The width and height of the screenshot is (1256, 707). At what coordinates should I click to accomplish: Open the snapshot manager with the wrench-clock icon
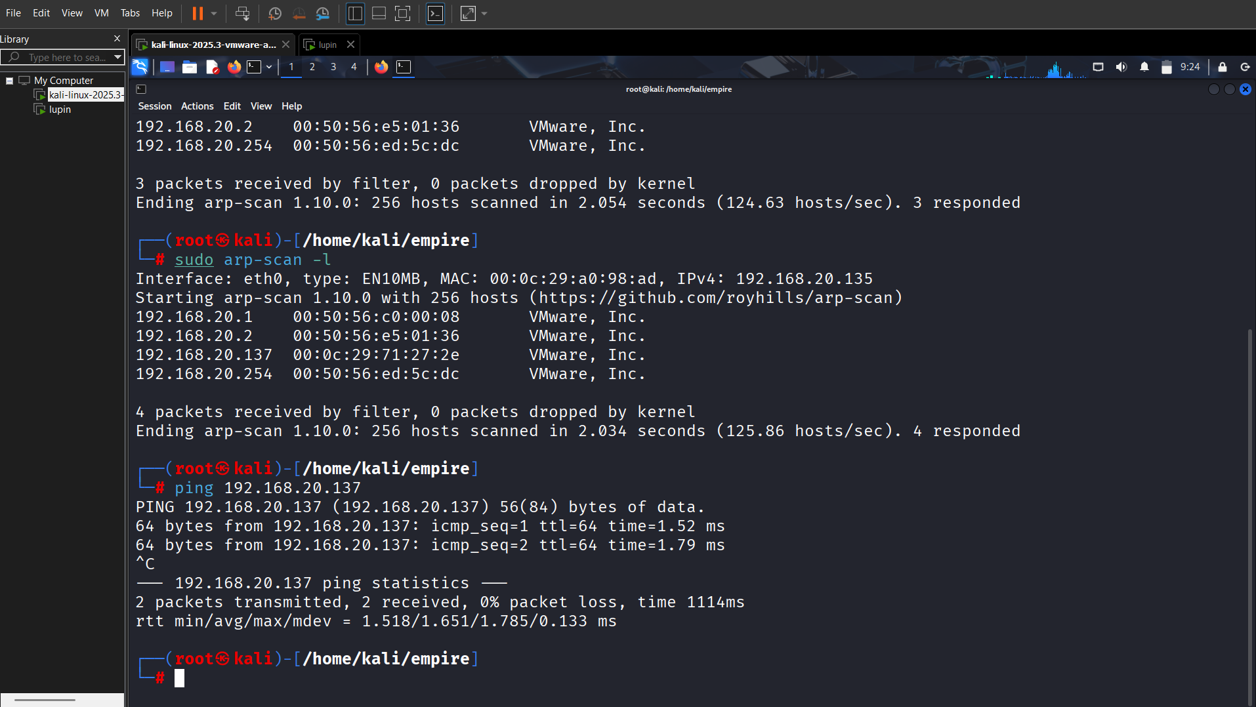[322, 13]
